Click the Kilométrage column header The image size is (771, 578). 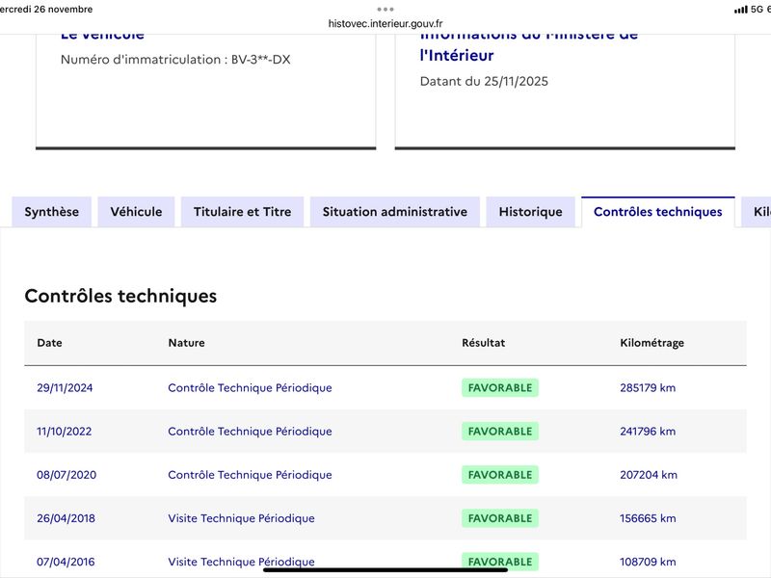point(651,343)
